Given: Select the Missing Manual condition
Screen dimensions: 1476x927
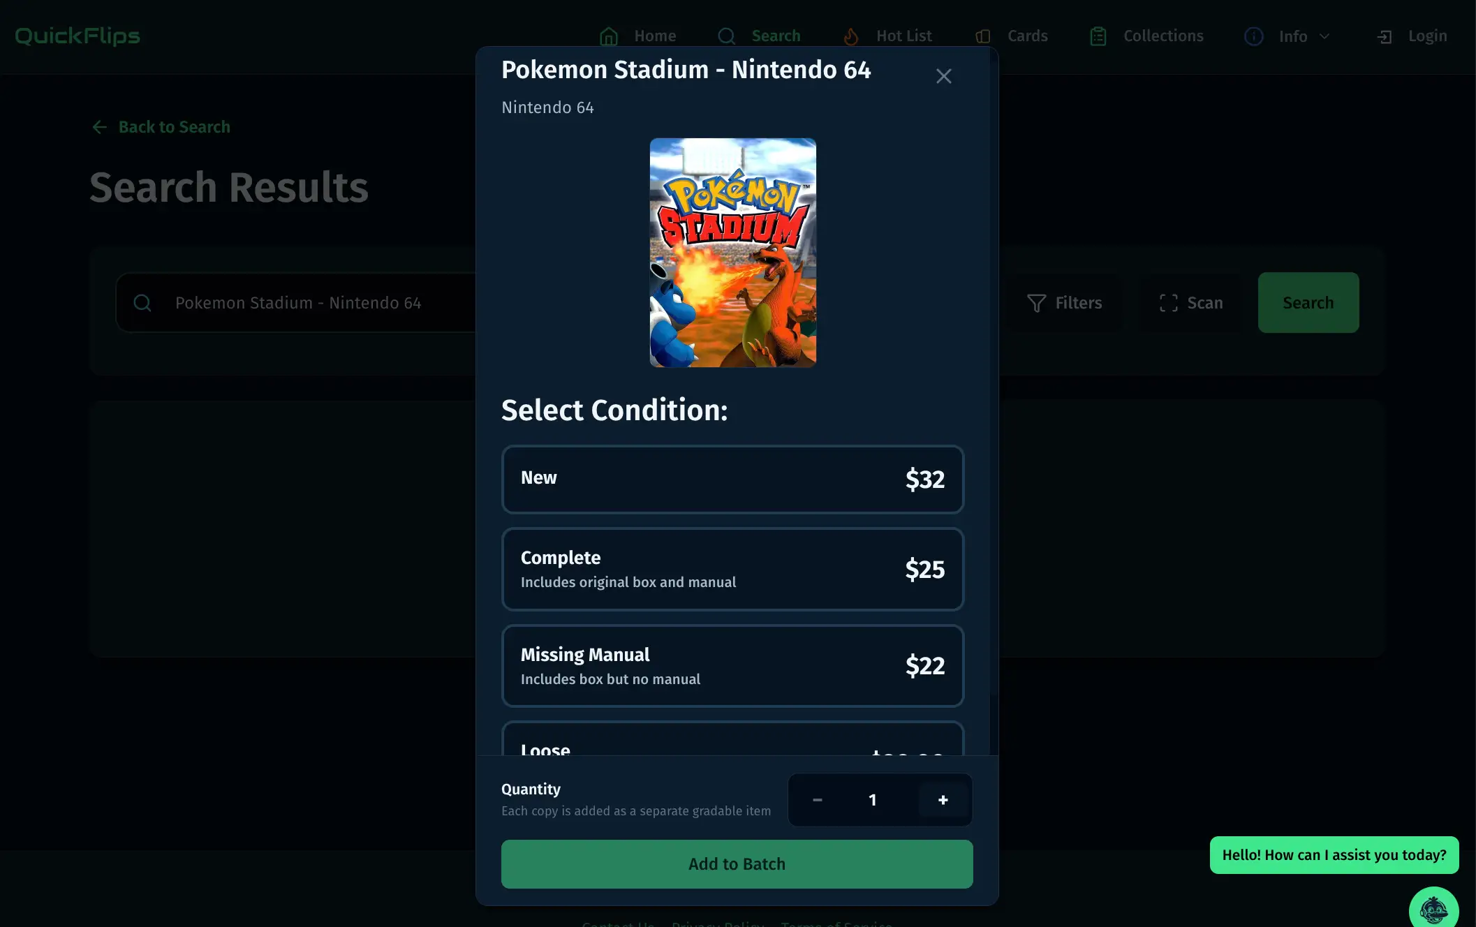Looking at the screenshot, I should (x=732, y=666).
